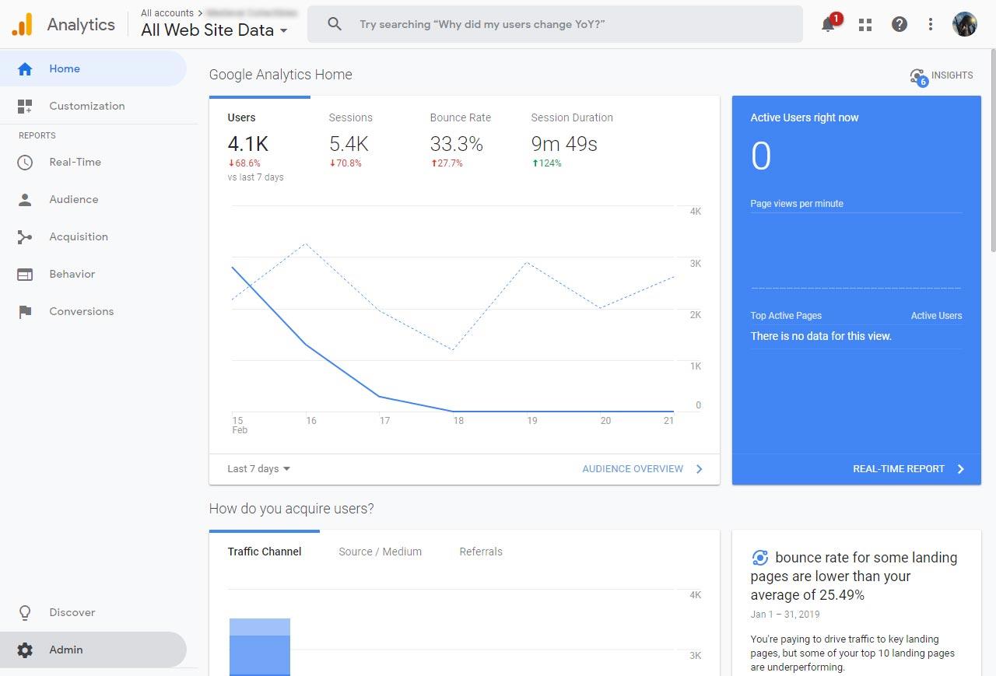The image size is (996, 676).
Task: Click the arrow next to Audience Overview
Action: coord(699,469)
